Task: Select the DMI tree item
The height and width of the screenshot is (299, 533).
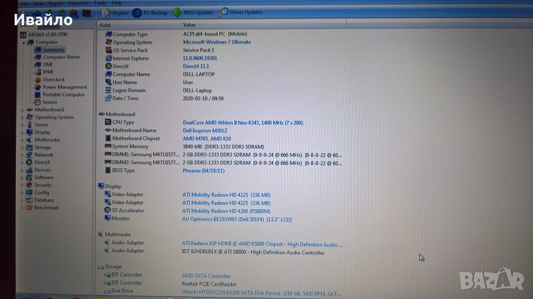Action: click(47, 64)
